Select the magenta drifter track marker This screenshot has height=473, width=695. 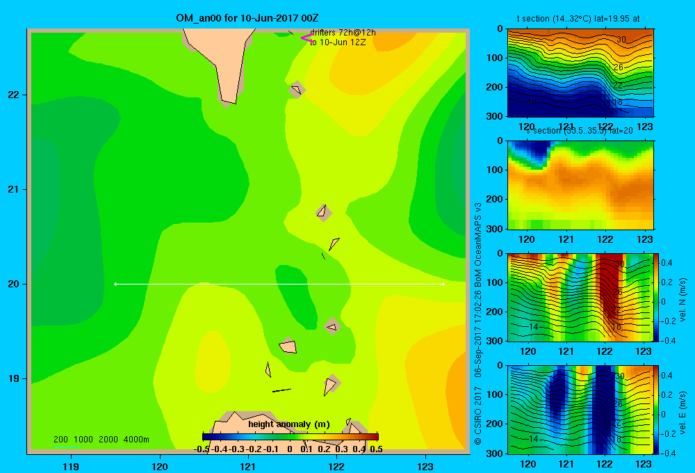(306, 38)
